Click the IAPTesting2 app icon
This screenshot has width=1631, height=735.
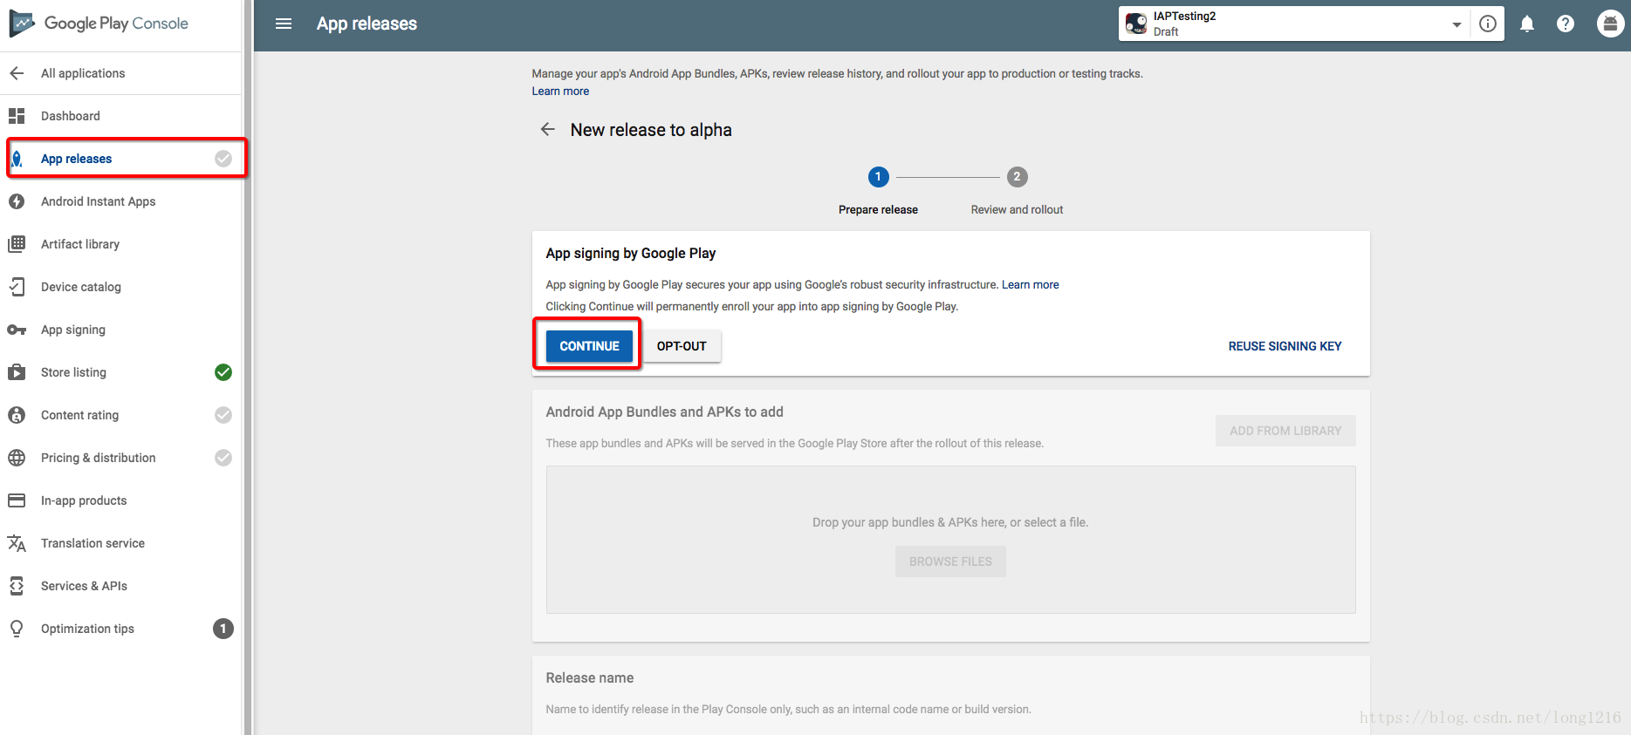point(1136,24)
